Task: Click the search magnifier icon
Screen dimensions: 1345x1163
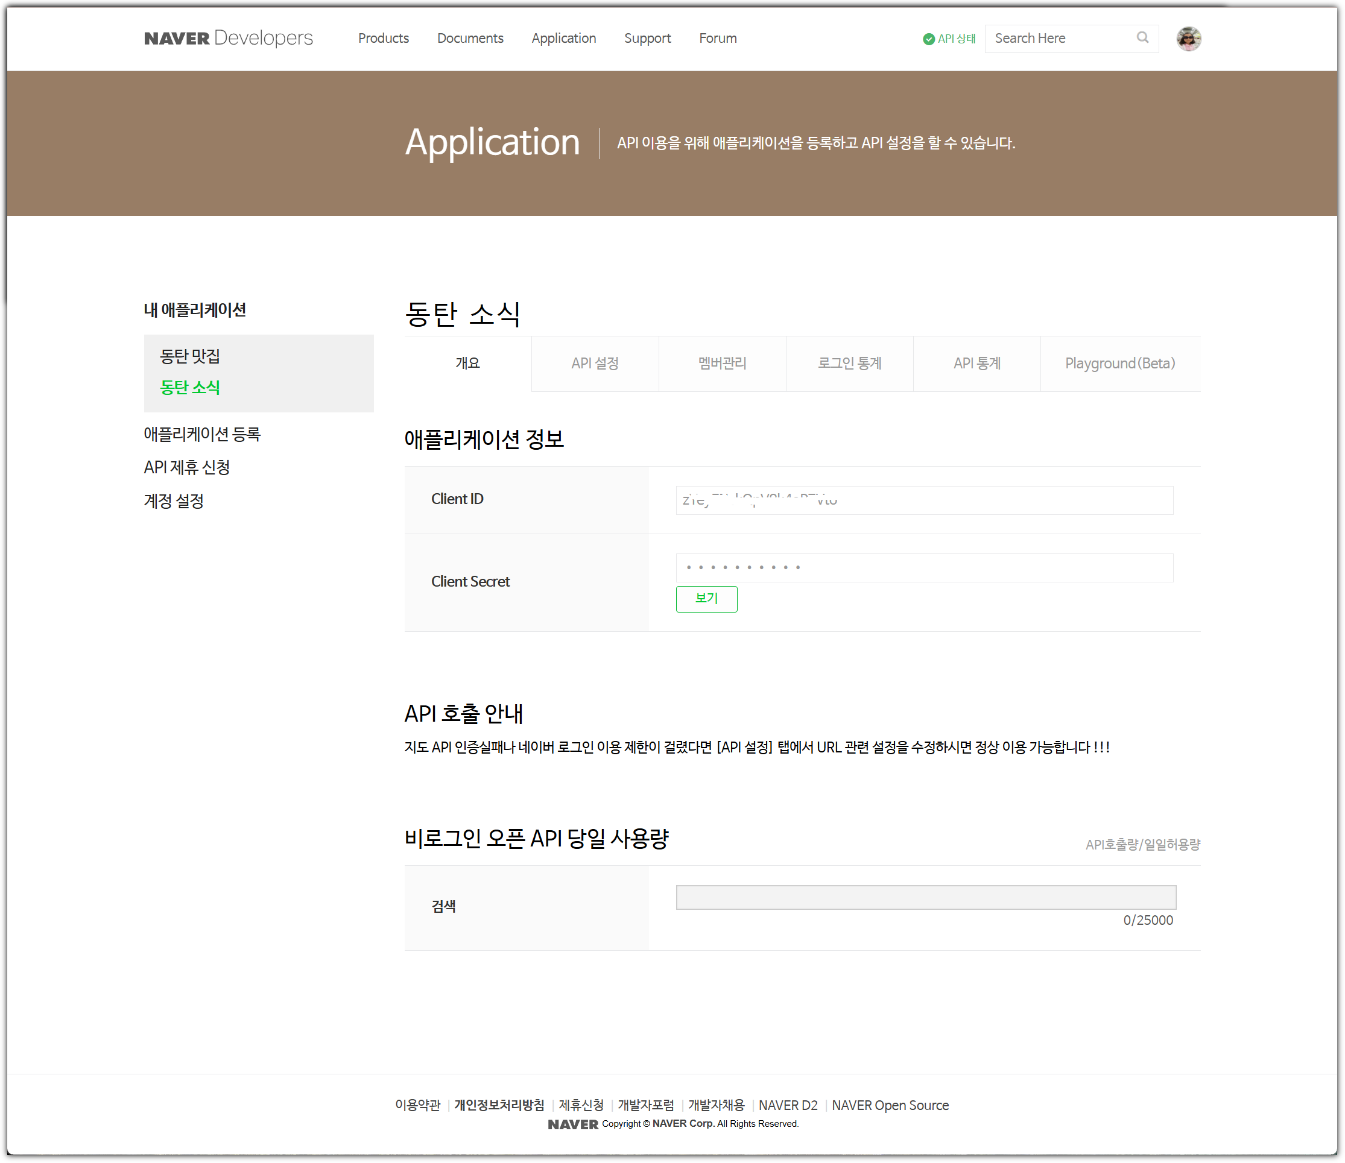Action: pos(1142,37)
